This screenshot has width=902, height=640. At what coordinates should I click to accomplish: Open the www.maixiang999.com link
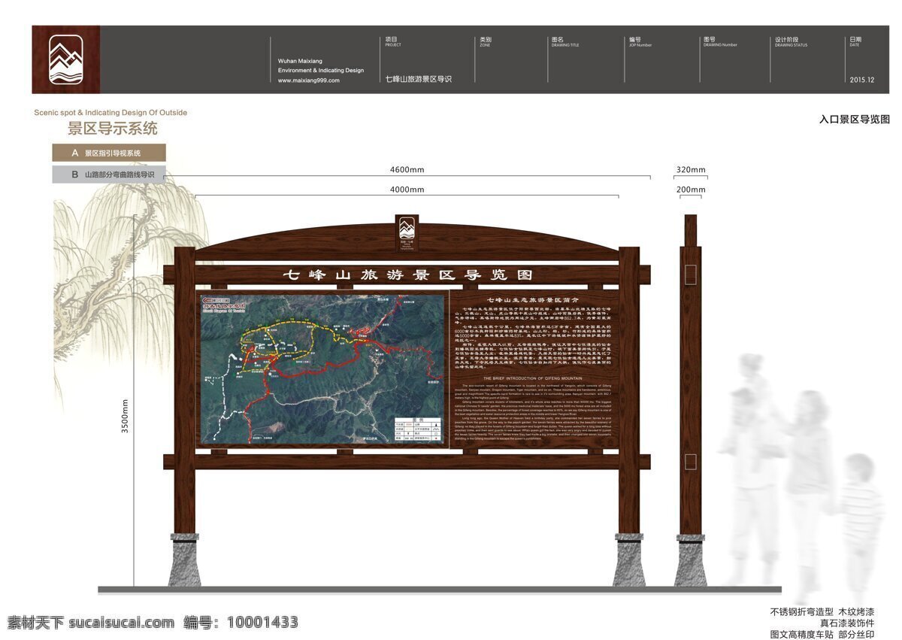point(309,80)
